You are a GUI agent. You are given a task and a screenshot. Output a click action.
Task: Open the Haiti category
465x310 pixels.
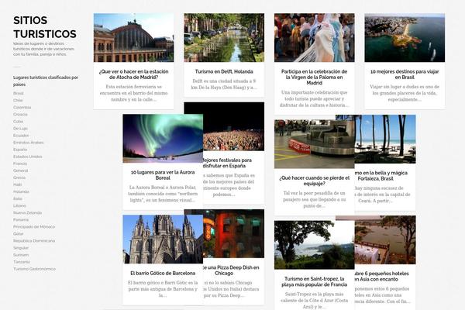[17, 184]
